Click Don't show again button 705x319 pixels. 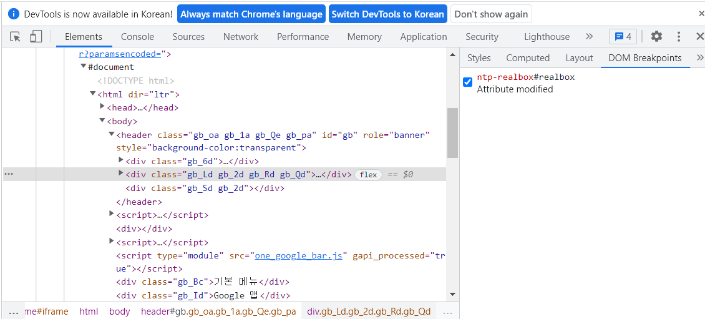point(491,14)
